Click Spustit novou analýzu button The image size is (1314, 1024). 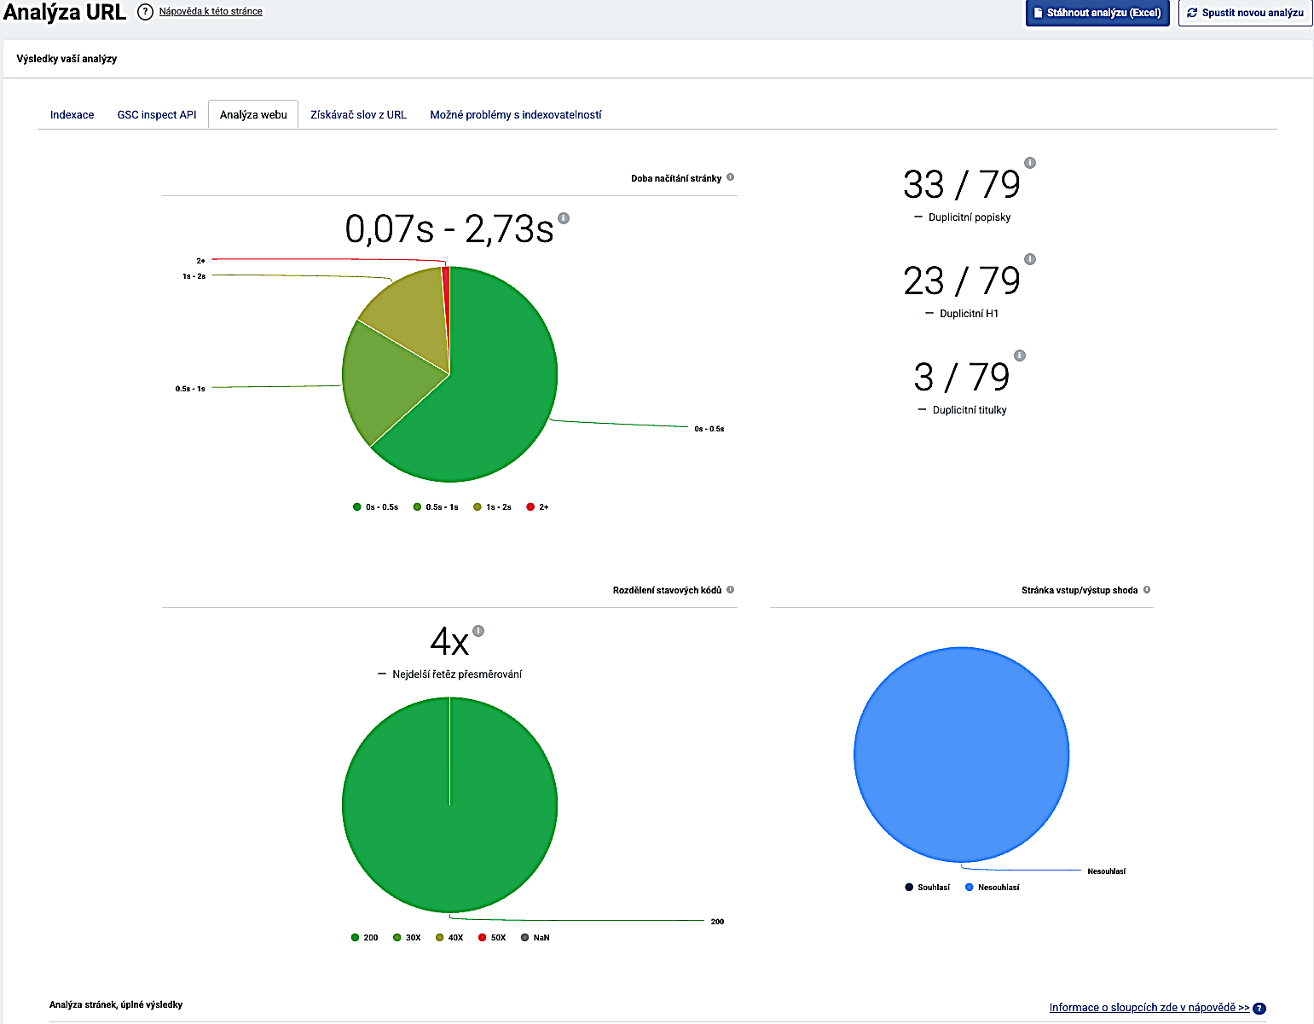(1245, 13)
